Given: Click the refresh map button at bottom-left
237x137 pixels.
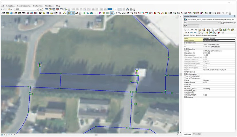Looking at the screenshot, I should pos(9,135).
